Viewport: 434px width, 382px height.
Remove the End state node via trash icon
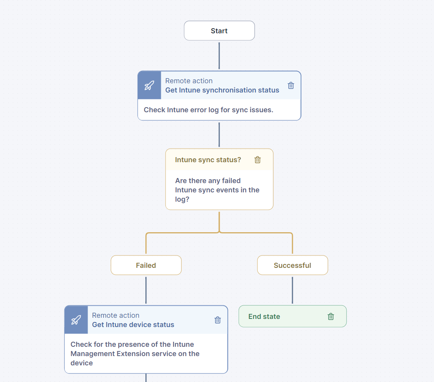point(331,317)
